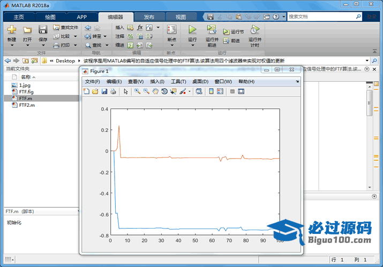Open the 保存 dropdown arrow

point(43,45)
